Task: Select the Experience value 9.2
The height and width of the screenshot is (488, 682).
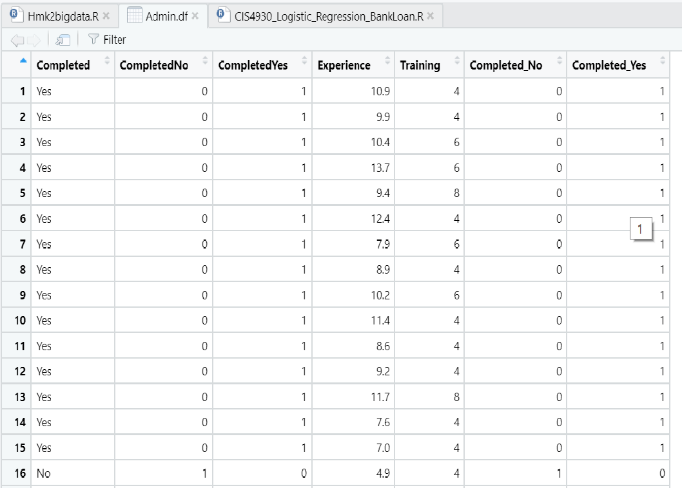Action: [383, 371]
